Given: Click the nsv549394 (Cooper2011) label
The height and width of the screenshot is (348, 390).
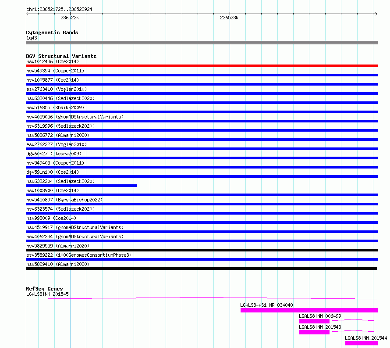Looking at the screenshot, I should click(x=55, y=71).
